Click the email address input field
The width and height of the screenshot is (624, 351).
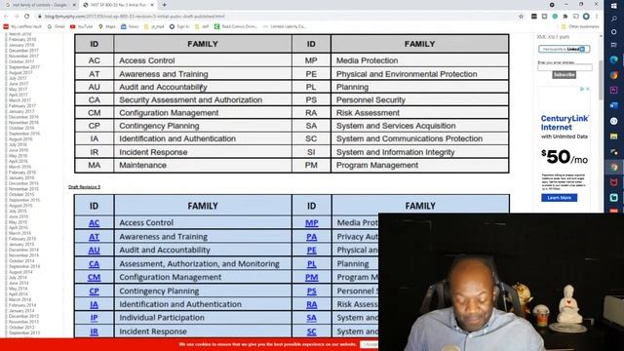[565, 67]
